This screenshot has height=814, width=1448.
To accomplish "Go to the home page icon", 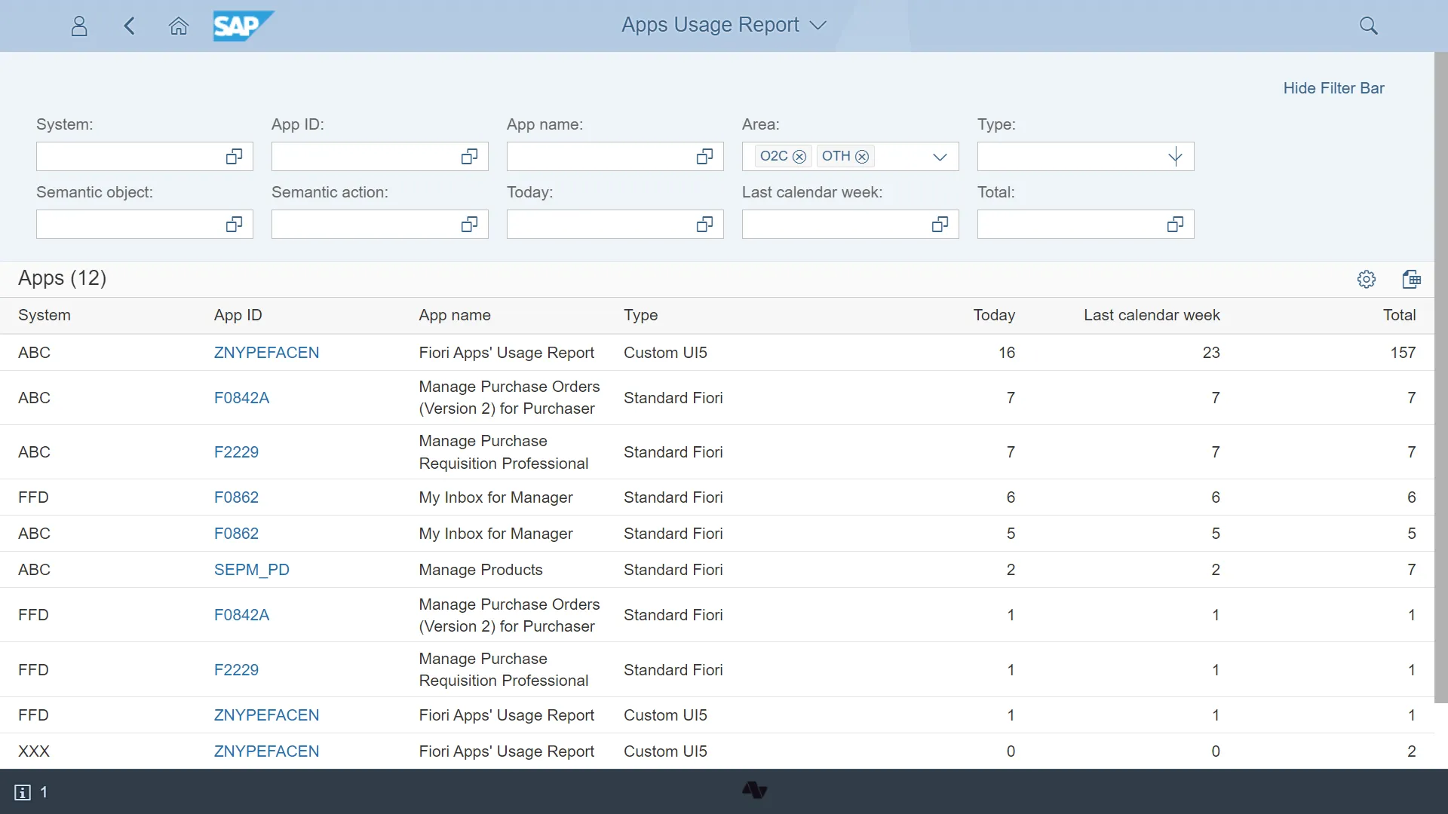I will point(178,26).
